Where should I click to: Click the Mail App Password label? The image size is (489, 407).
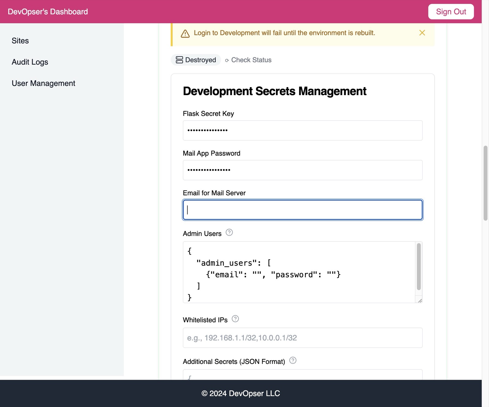coord(211,153)
